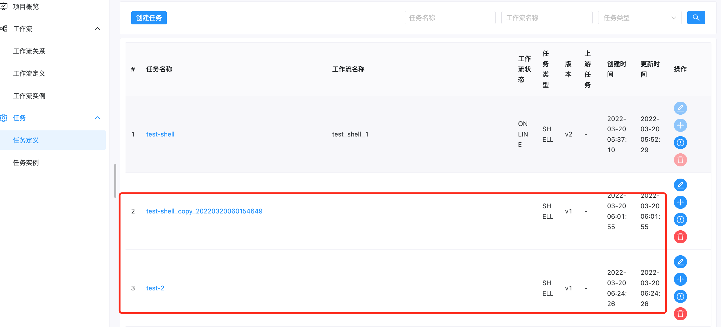This screenshot has width=721, height=327.
Task: Collapse the 工作流 sidebar section
Action: tap(97, 28)
